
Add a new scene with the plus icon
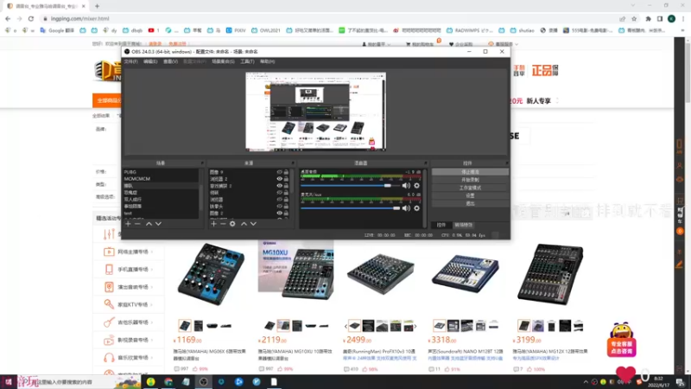pyautogui.click(x=128, y=224)
